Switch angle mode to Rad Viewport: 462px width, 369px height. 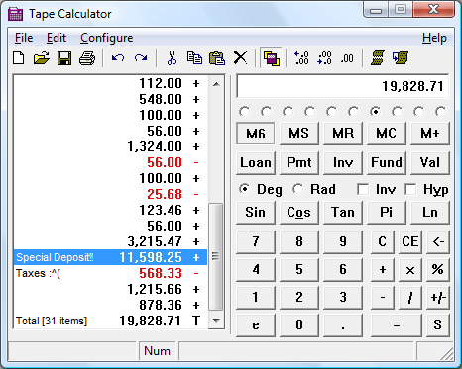314,189
